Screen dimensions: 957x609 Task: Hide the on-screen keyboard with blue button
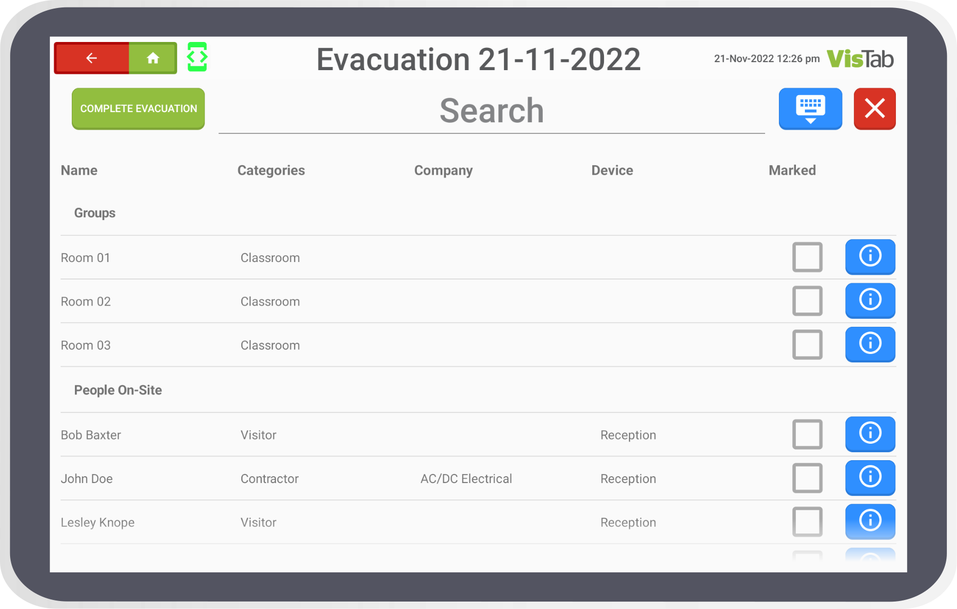tap(810, 108)
